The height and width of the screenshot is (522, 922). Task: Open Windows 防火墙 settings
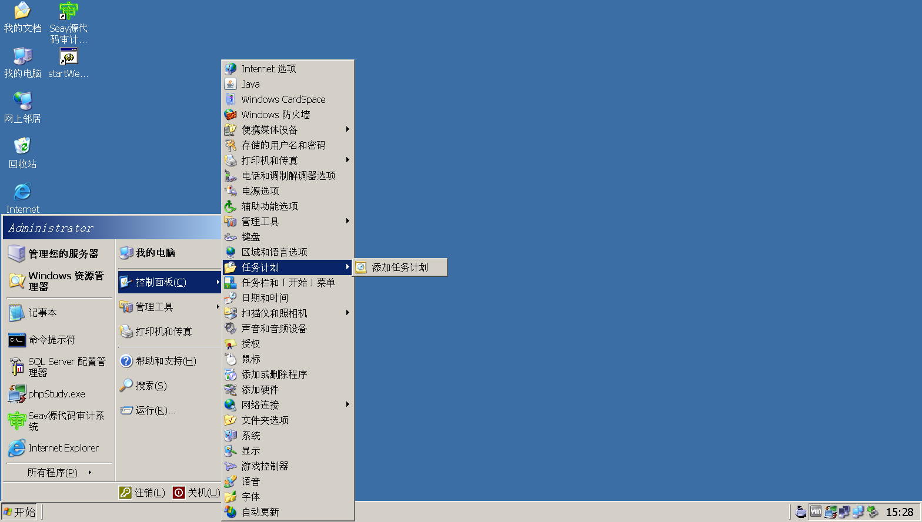click(288, 115)
